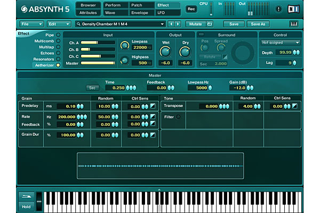Click the pitch wheel strip

click(39, 202)
